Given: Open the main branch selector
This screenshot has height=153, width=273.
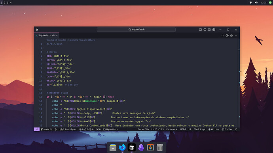Looking at the screenshot, I should click(x=45, y=129).
